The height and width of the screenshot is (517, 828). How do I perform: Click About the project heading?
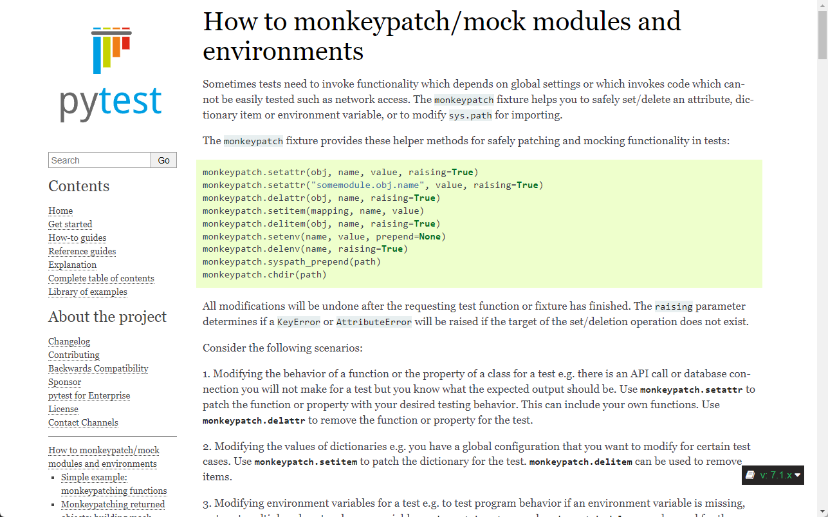[x=107, y=317]
